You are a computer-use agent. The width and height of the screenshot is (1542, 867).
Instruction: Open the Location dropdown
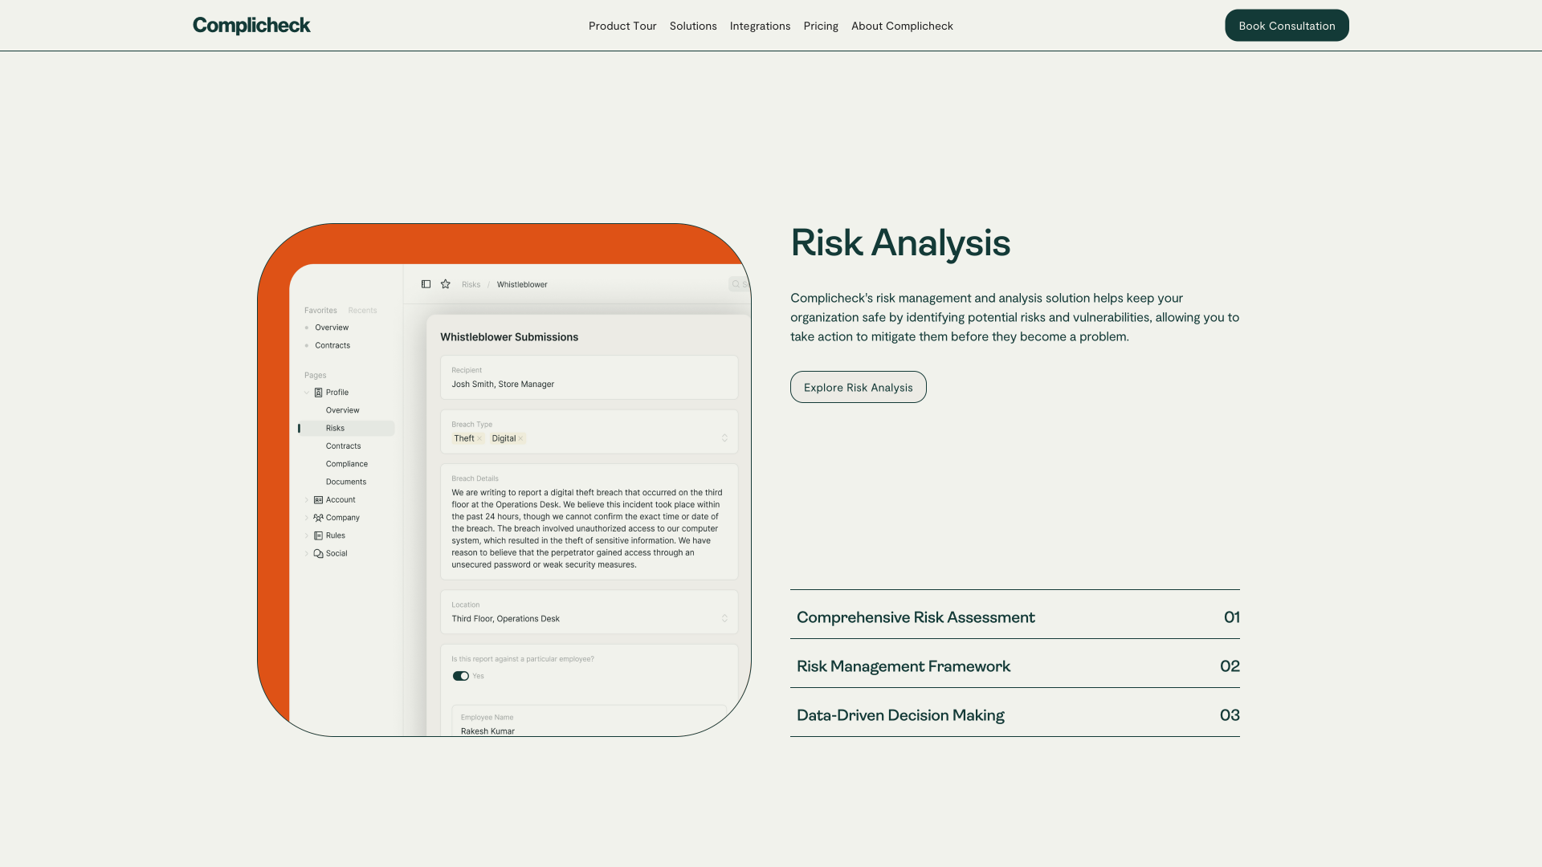[724, 618]
